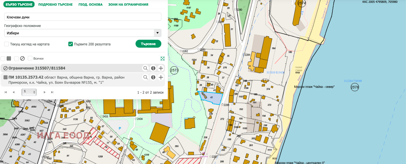Click the green Търсене button
The height and width of the screenshot is (164, 406).
click(148, 44)
